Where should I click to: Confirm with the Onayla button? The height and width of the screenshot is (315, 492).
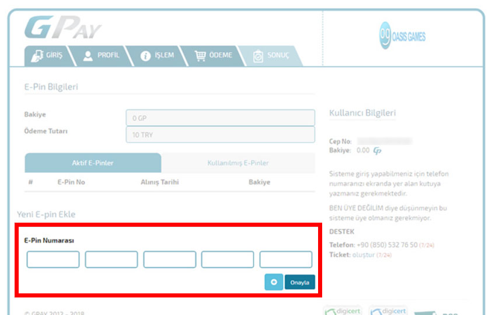299,282
